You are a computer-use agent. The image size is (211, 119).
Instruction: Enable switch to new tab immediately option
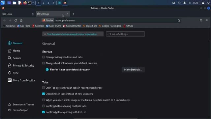(x=44, y=100)
